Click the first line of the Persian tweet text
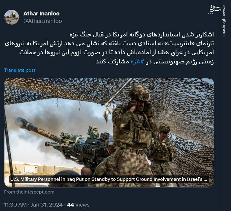The width and height of the screenshot is (231, 211). click(x=142, y=35)
